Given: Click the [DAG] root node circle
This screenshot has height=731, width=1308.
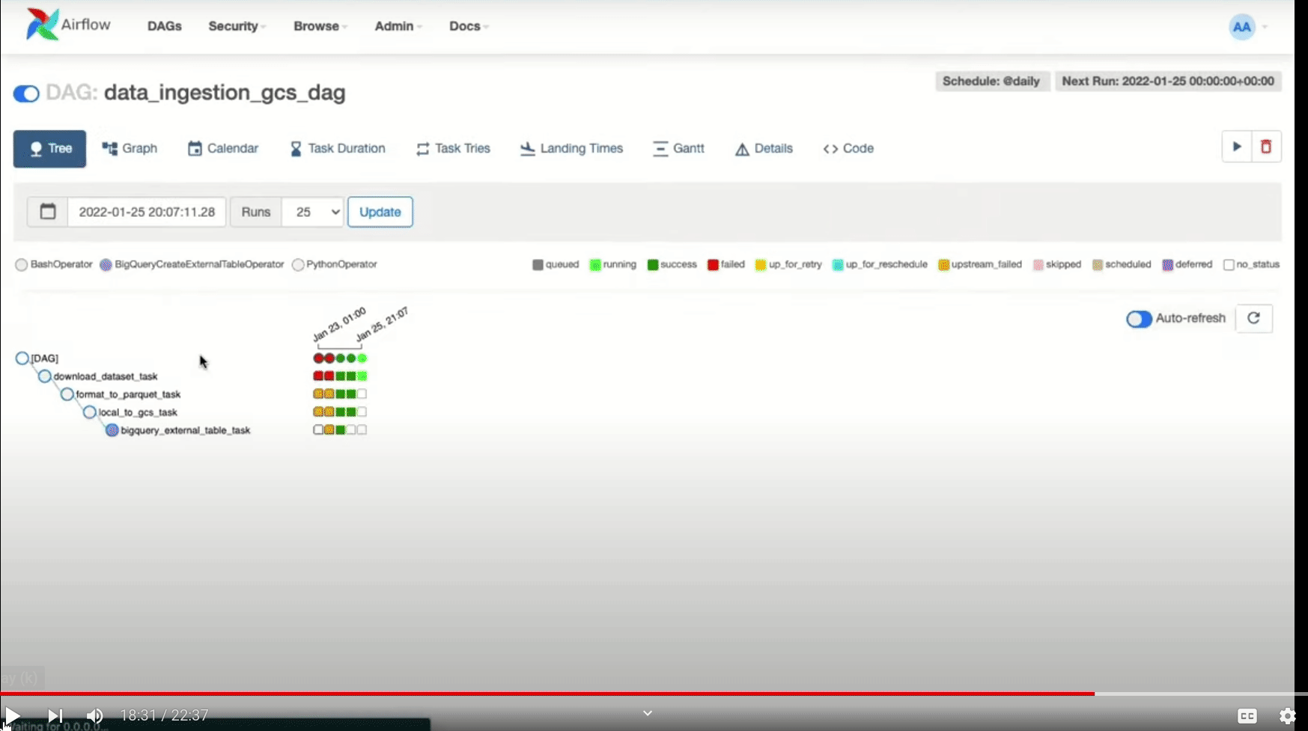Looking at the screenshot, I should click(22, 358).
